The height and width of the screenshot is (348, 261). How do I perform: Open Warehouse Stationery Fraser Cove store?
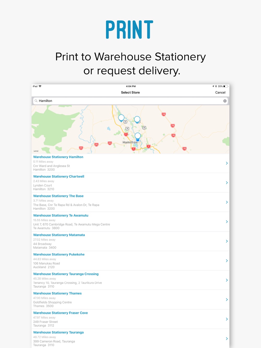click(x=130, y=319)
